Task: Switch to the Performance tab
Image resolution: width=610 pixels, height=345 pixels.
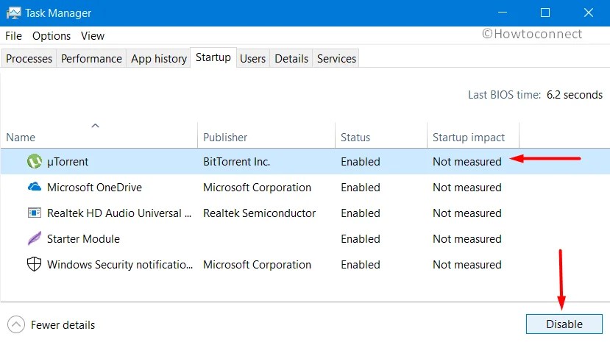Action: (91, 58)
